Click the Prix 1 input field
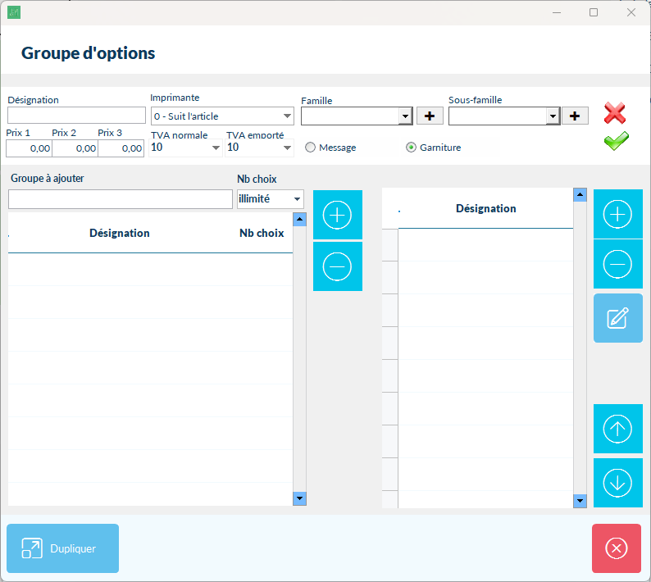The width and height of the screenshot is (651, 582). coord(29,148)
